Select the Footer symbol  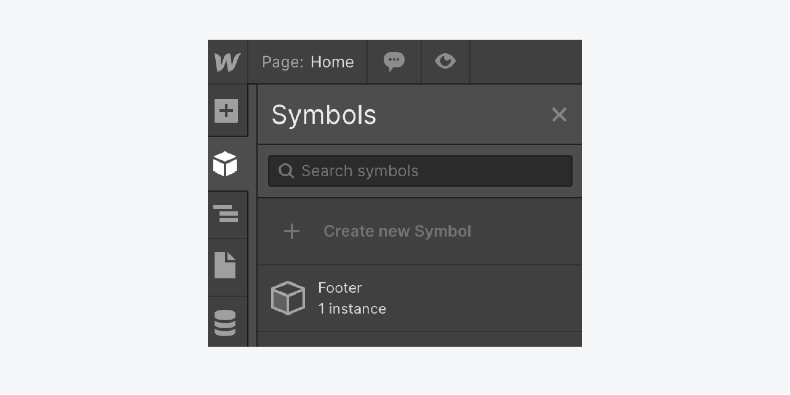point(419,298)
